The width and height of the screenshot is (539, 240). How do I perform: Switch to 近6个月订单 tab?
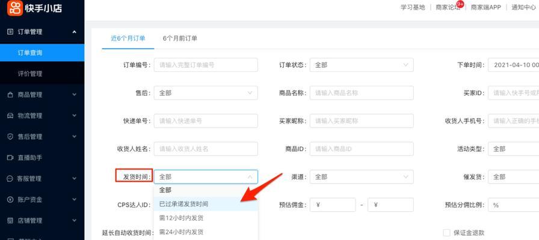click(x=128, y=38)
